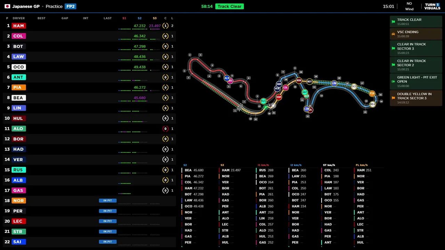Image resolution: width=445 pixels, height=250 pixels.
Task: Click the 15:01 clock display
Action: 388,6
